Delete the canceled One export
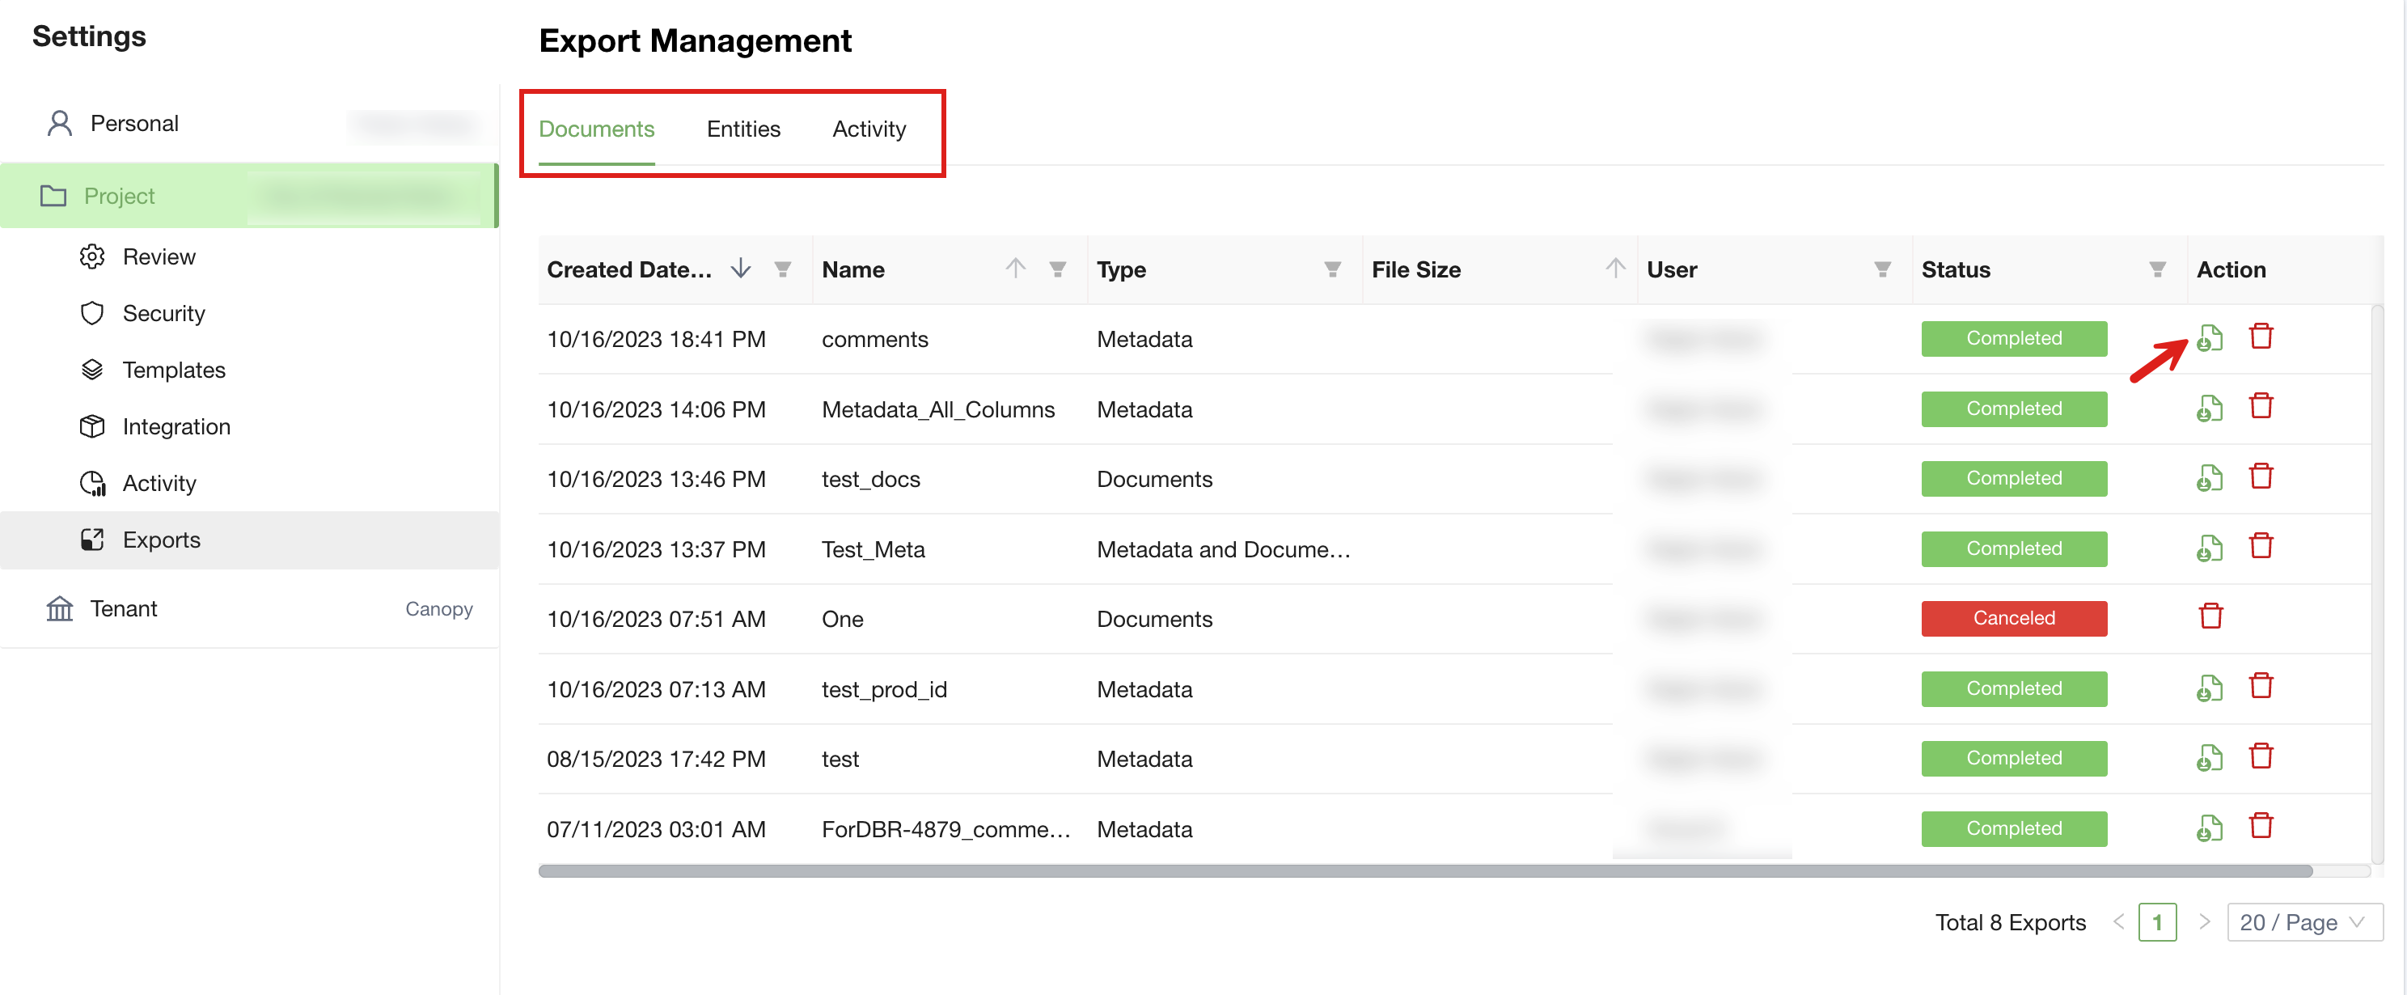The width and height of the screenshot is (2407, 995). point(2210,616)
